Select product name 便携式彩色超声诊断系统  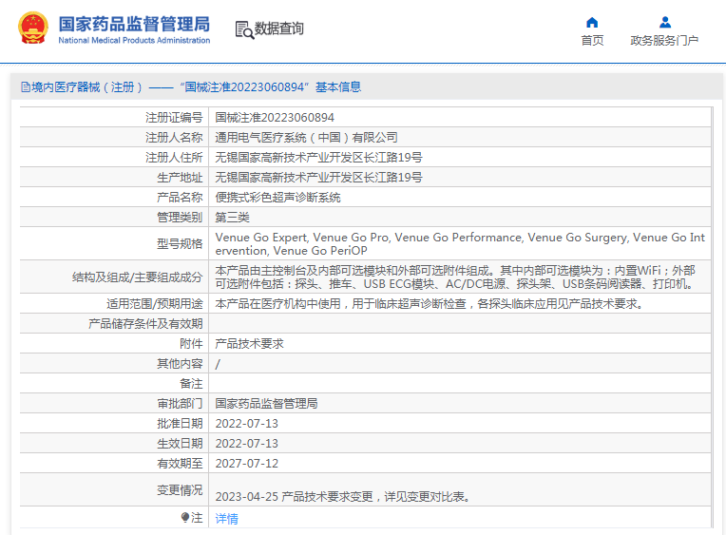pos(277,198)
